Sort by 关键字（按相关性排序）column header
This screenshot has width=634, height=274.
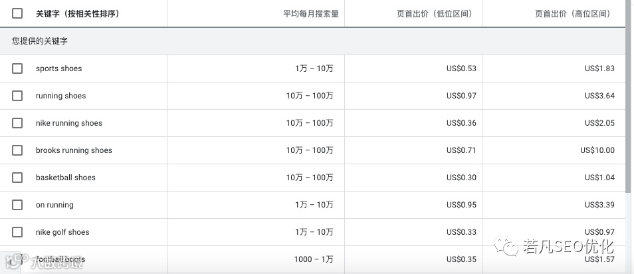(78, 13)
